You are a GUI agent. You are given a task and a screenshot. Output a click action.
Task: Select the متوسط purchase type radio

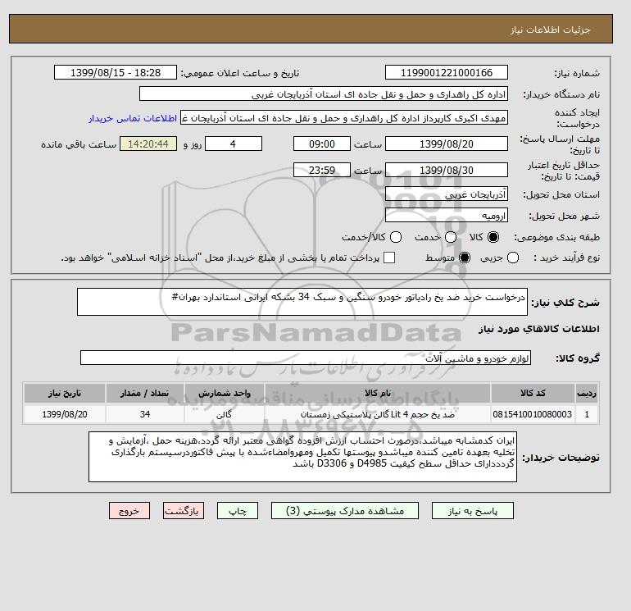[x=465, y=258]
